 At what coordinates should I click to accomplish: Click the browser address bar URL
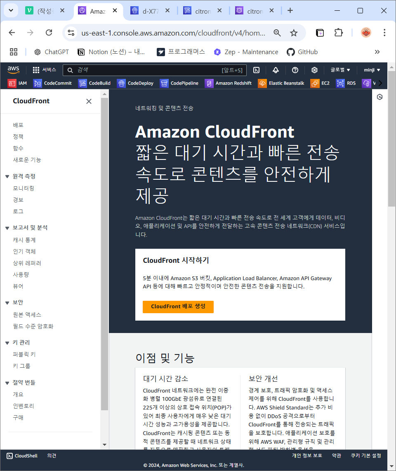click(x=173, y=33)
